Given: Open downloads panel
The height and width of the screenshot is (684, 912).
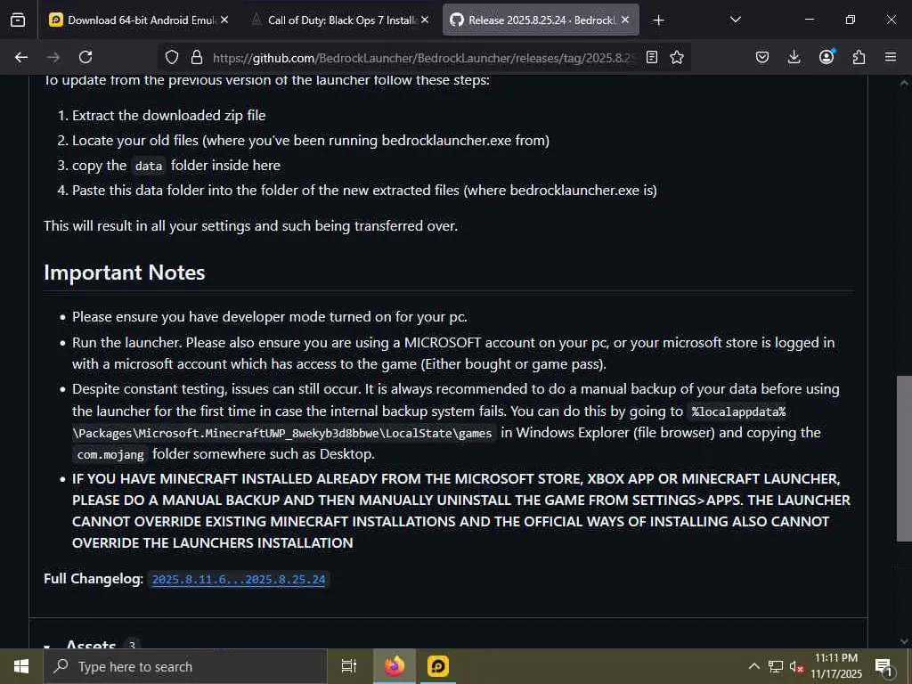Looking at the screenshot, I should [x=794, y=57].
